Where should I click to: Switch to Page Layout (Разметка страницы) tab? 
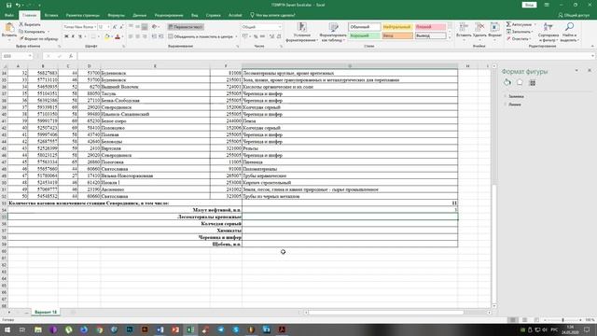83,15
